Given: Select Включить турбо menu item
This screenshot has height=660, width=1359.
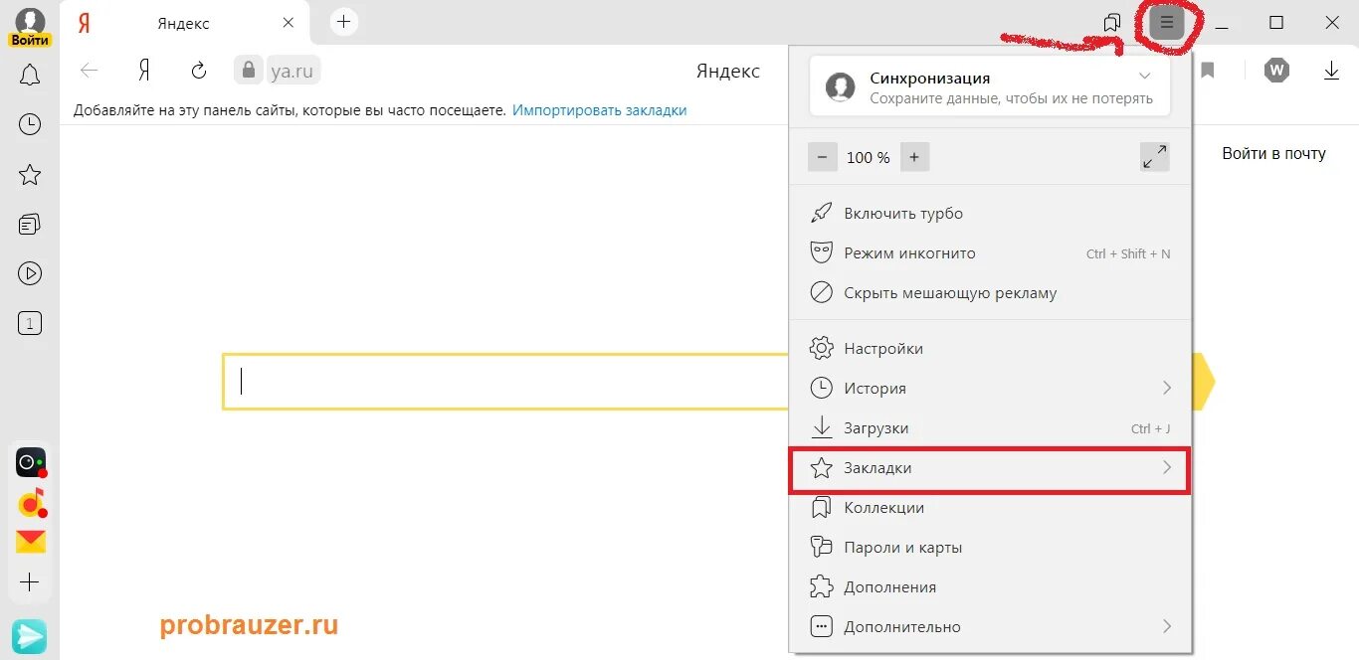Looking at the screenshot, I should click(990, 213).
